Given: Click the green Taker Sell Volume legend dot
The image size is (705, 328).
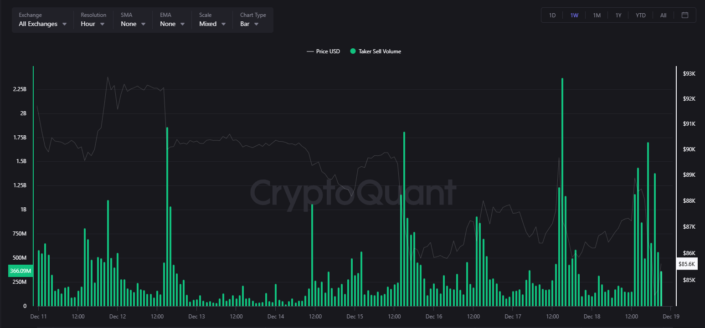Looking at the screenshot, I should pos(352,51).
